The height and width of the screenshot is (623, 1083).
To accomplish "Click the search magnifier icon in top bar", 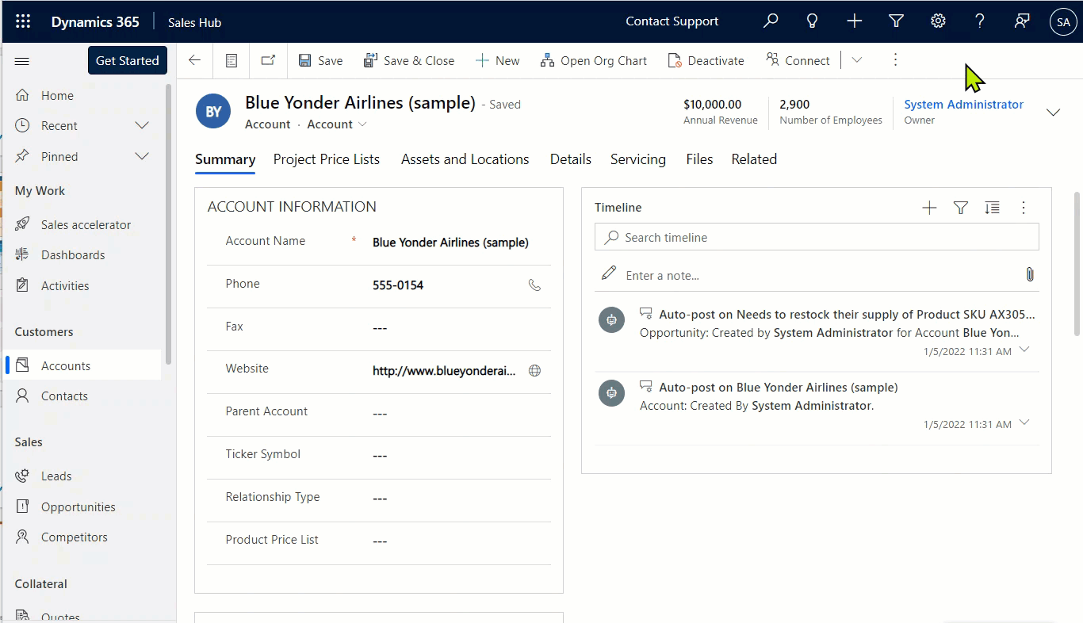I will (771, 21).
